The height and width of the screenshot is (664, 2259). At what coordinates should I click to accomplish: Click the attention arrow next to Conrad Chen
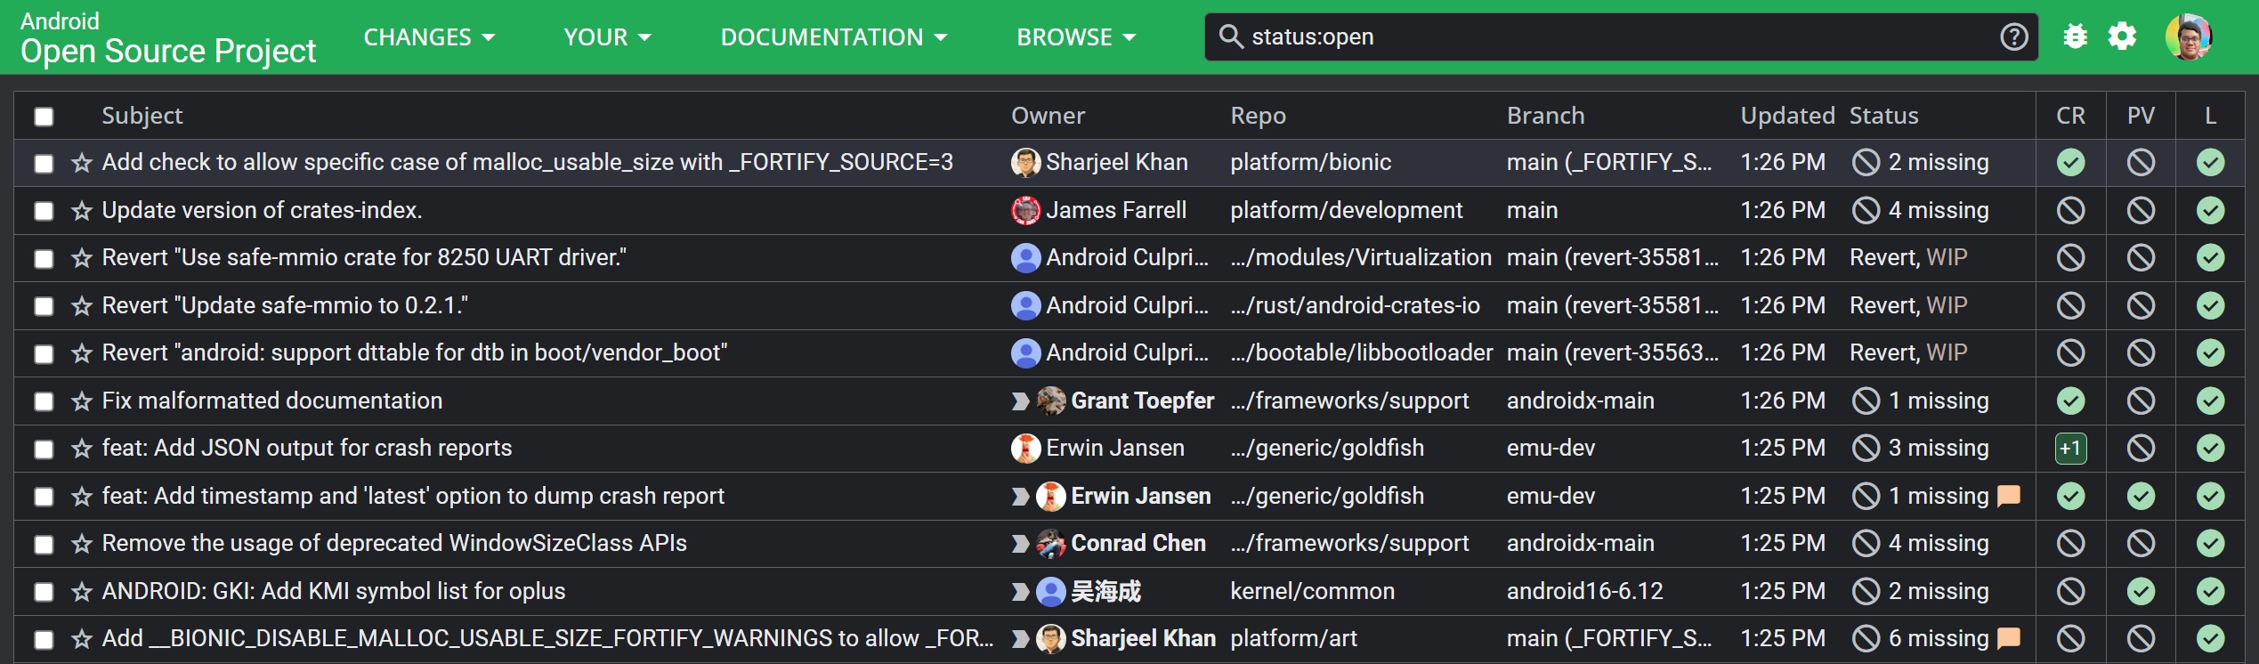(1020, 544)
